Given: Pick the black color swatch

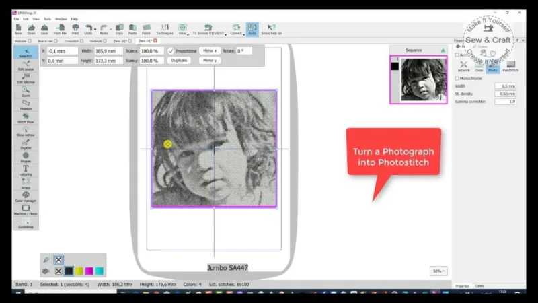Looking at the screenshot, I should click(69, 271).
